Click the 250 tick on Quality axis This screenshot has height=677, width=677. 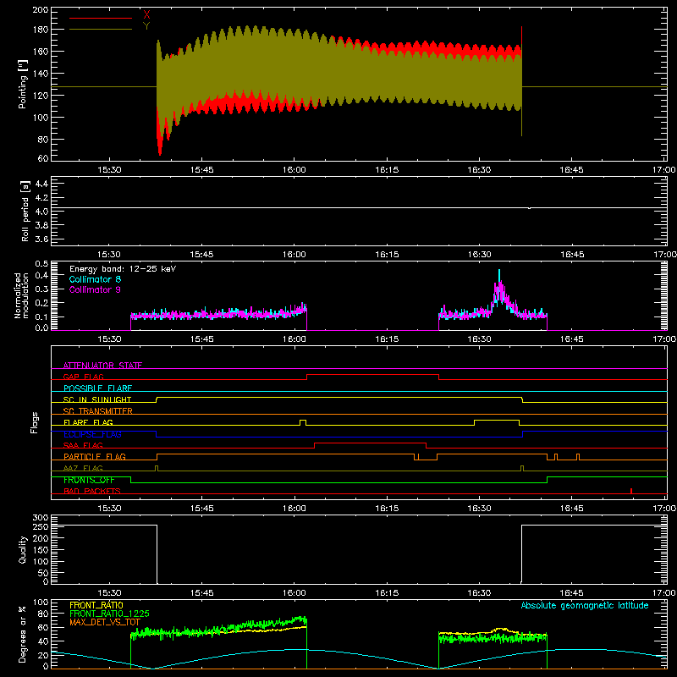(x=41, y=526)
